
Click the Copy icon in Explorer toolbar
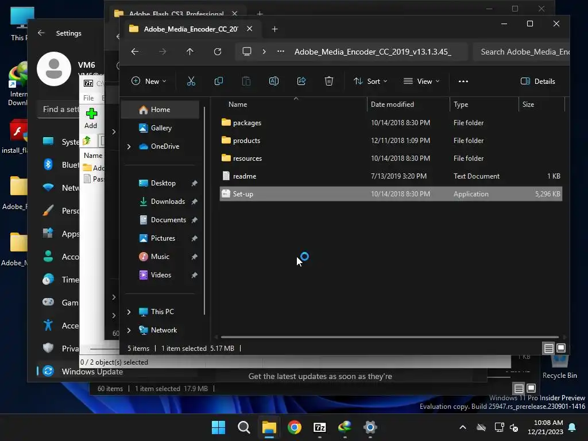(x=219, y=81)
